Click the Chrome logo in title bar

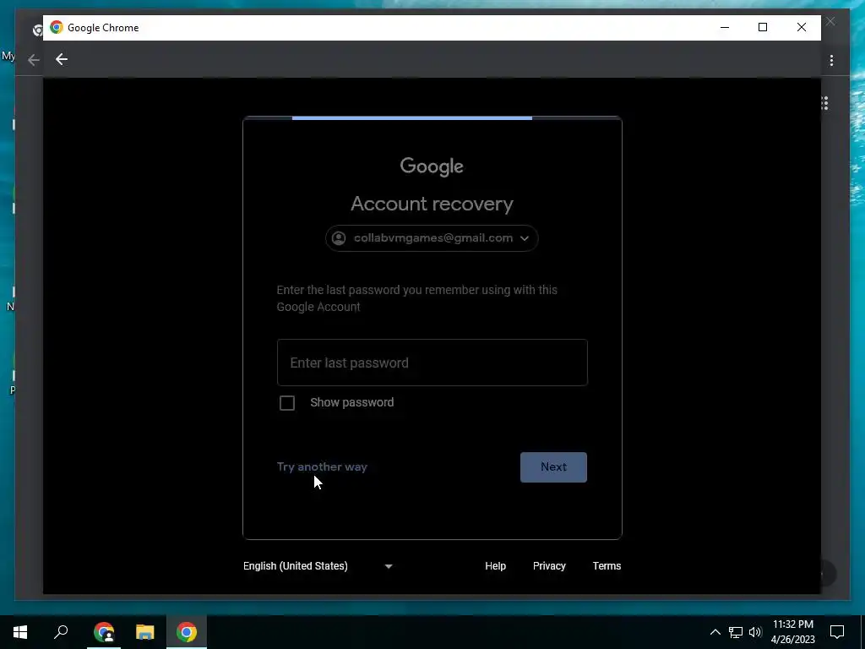[x=57, y=28]
